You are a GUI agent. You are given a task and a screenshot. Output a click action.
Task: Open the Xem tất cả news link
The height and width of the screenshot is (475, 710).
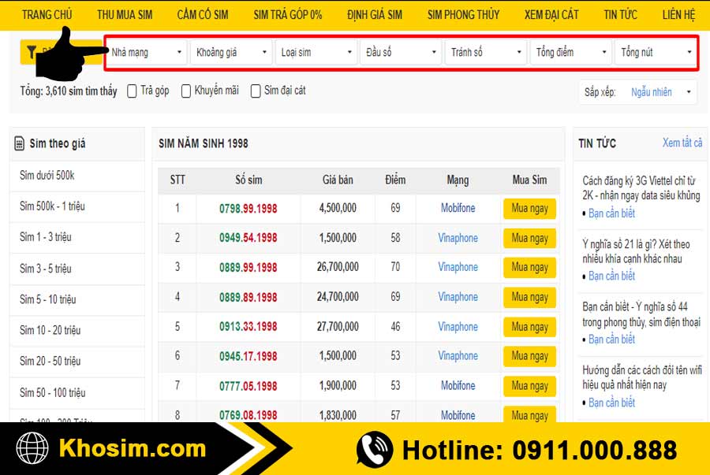[682, 143]
